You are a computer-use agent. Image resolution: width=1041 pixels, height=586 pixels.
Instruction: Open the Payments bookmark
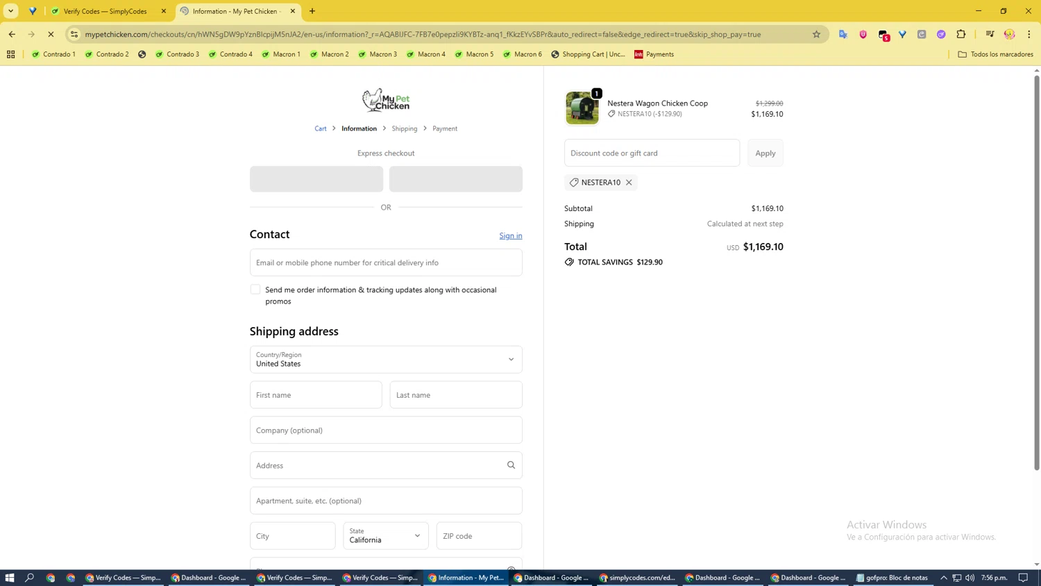(x=654, y=54)
